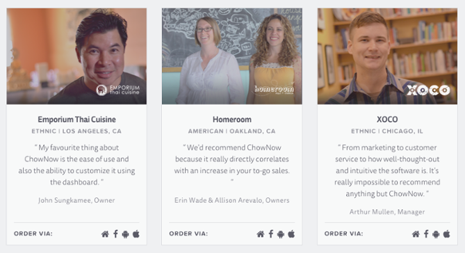
Task: Open Facebook ordering for Homeroom
Action: point(271,234)
